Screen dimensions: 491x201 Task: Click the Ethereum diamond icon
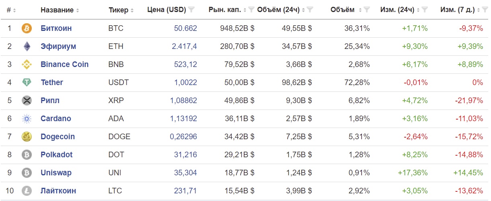tap(27, 47)
